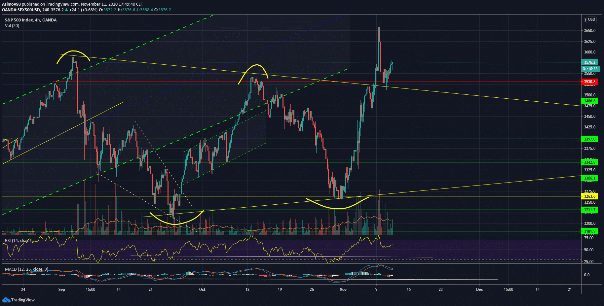Click the Oct label on time axis
The image size is (604, 306).
click(x=202, y=289)
